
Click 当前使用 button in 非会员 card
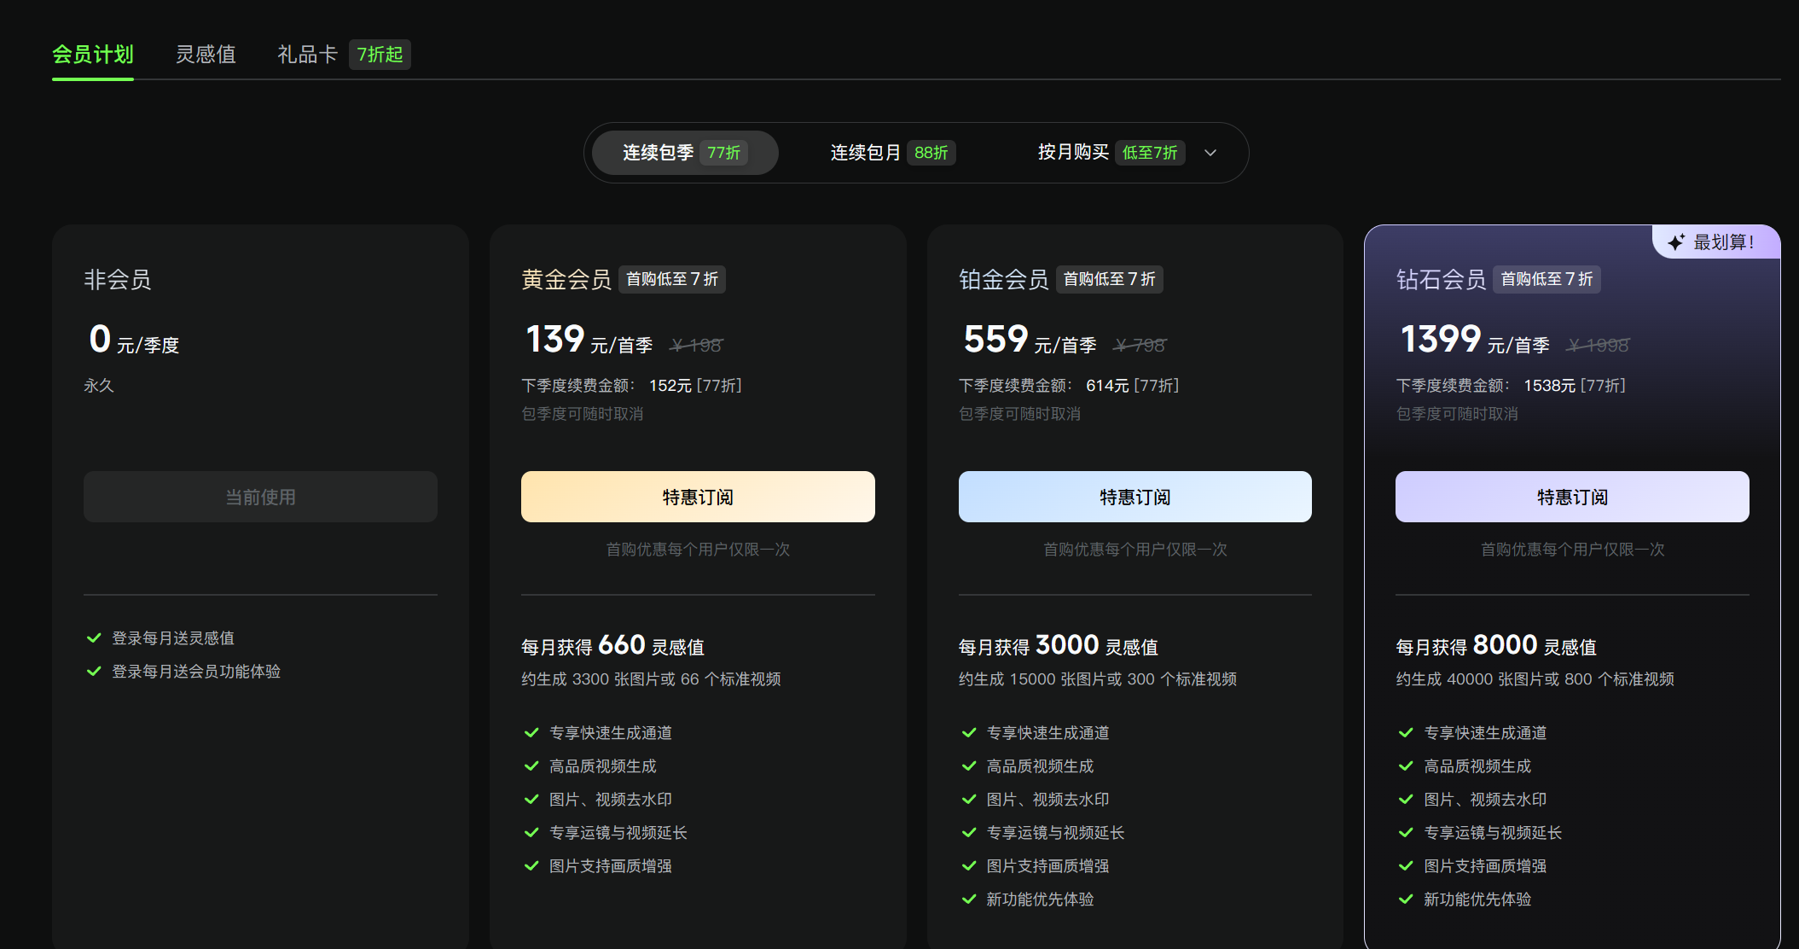click(260, 497)
